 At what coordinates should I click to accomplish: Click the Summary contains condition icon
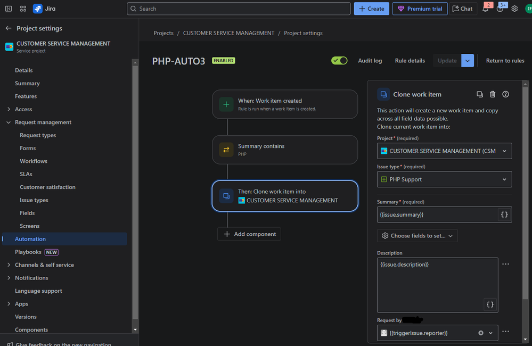226,150
